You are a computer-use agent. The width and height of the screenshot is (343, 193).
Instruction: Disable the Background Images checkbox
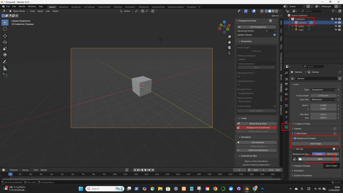tap(295, 138)
